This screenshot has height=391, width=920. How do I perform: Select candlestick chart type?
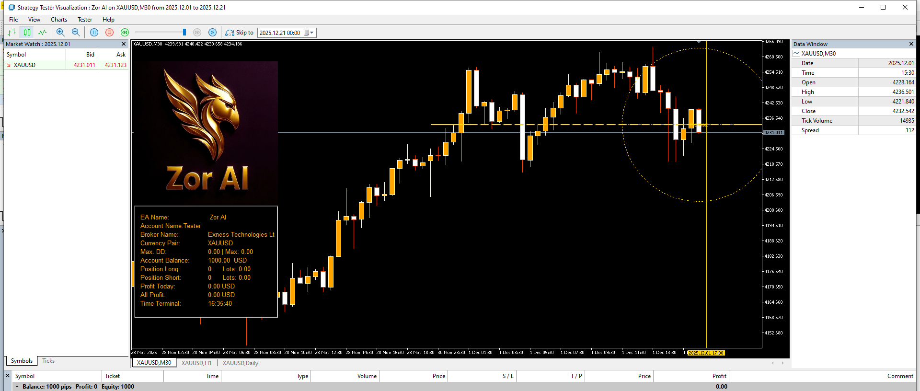(27, 33)
